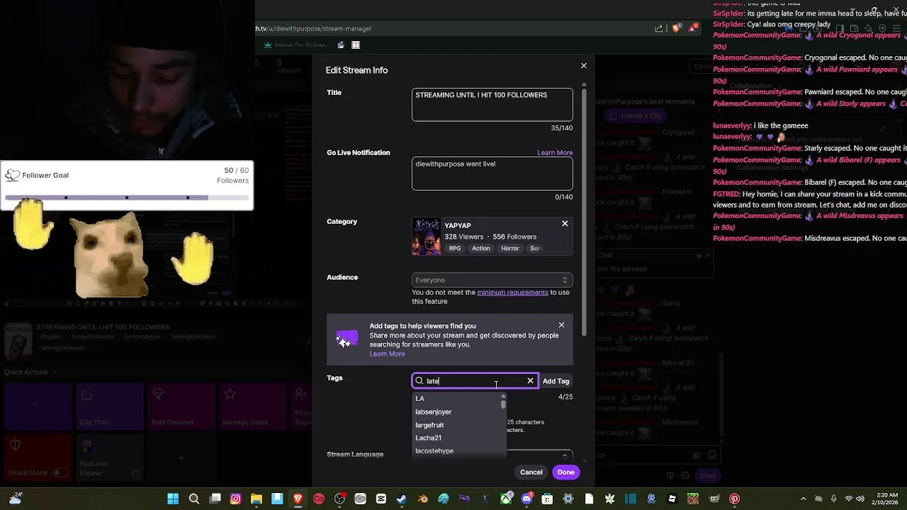Click the Horror category tag

click(510, 249)
